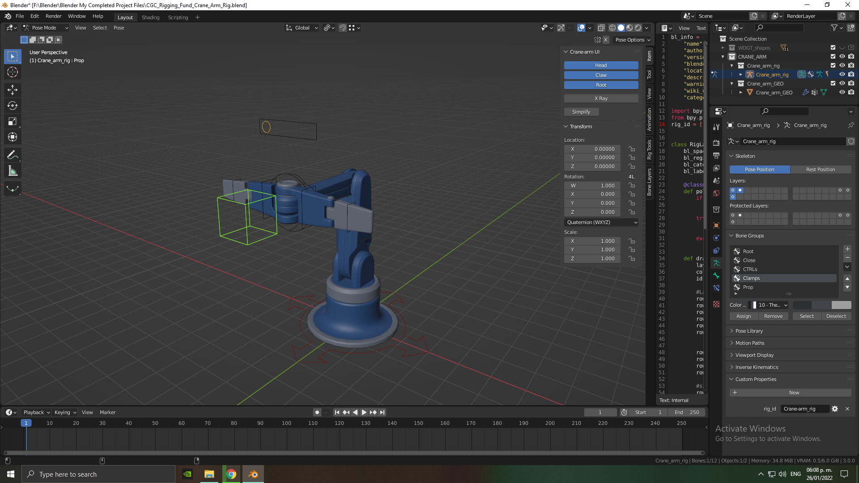This screenshot has height=483, width=859.
Task: Open the Pose Mode dropdown
Action: click(46, 28)
